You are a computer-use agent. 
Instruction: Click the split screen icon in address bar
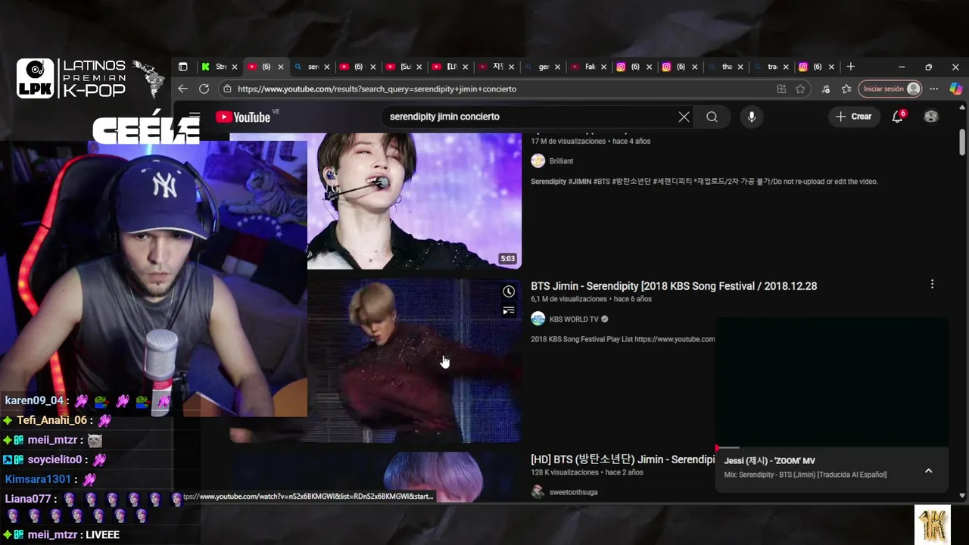781,89
